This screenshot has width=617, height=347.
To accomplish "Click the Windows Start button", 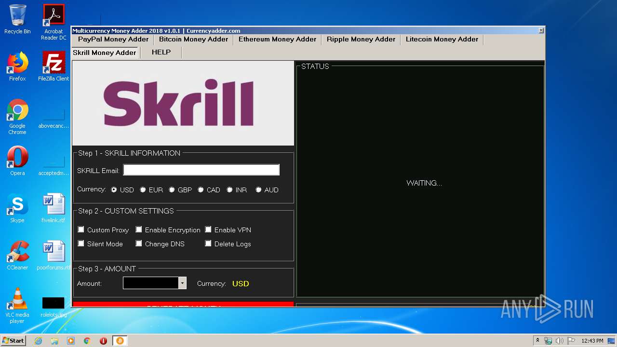I will [13, 341].
